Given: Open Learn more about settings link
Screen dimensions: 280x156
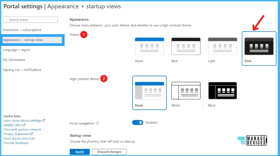Looking at the screenshot, I should coord(22,120).
